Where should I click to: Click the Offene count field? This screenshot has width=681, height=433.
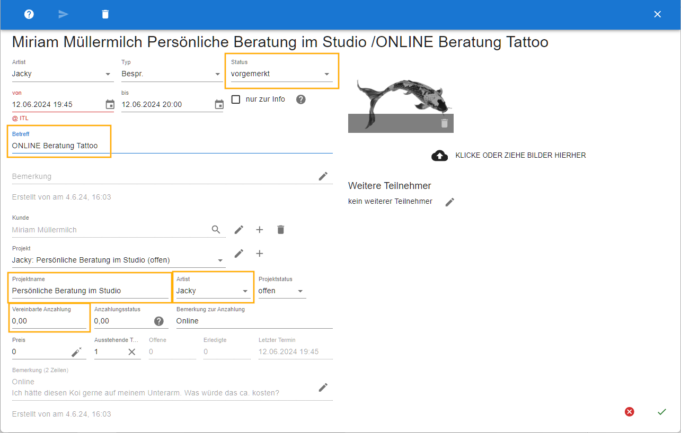pos(172,351)
